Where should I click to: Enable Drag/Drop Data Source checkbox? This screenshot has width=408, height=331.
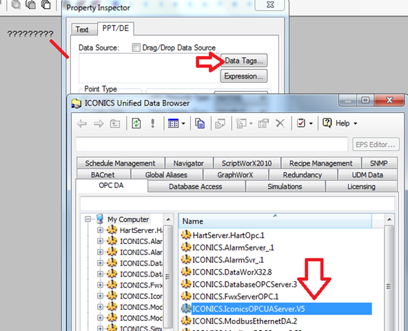click(x=136, y=48)
